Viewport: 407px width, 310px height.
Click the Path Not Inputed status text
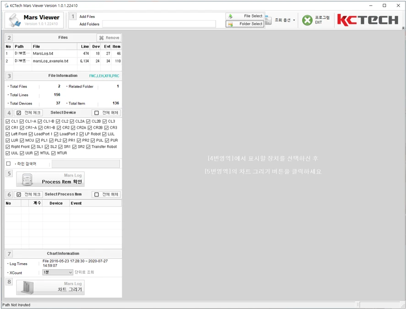(16, 305)
